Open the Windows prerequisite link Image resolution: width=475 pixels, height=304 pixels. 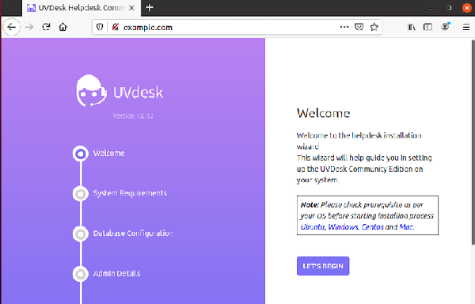pyautogui.click(x=344, y=226)
